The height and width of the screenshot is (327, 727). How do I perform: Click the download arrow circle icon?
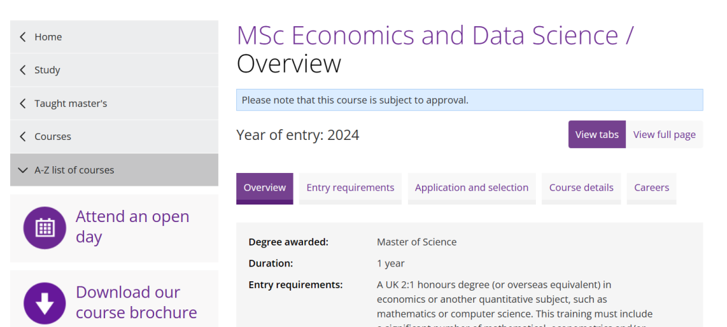(45, 303)
